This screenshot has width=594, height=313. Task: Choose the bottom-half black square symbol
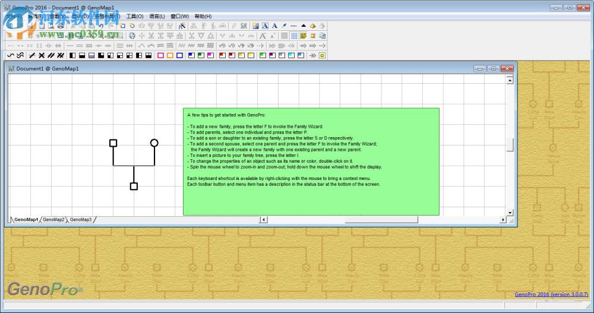click(x=82, y=55)
